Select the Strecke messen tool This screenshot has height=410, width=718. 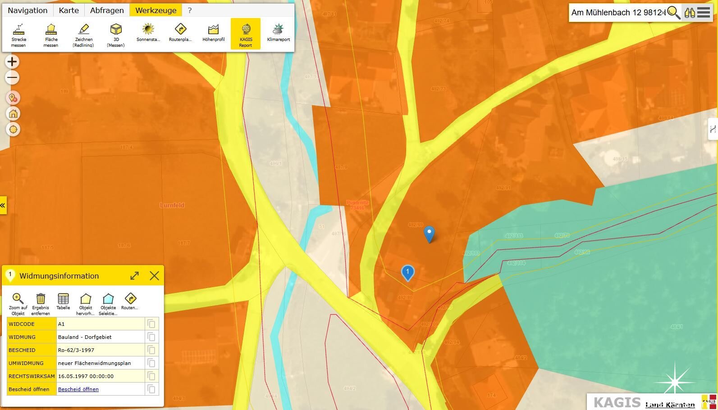[18, 34]
